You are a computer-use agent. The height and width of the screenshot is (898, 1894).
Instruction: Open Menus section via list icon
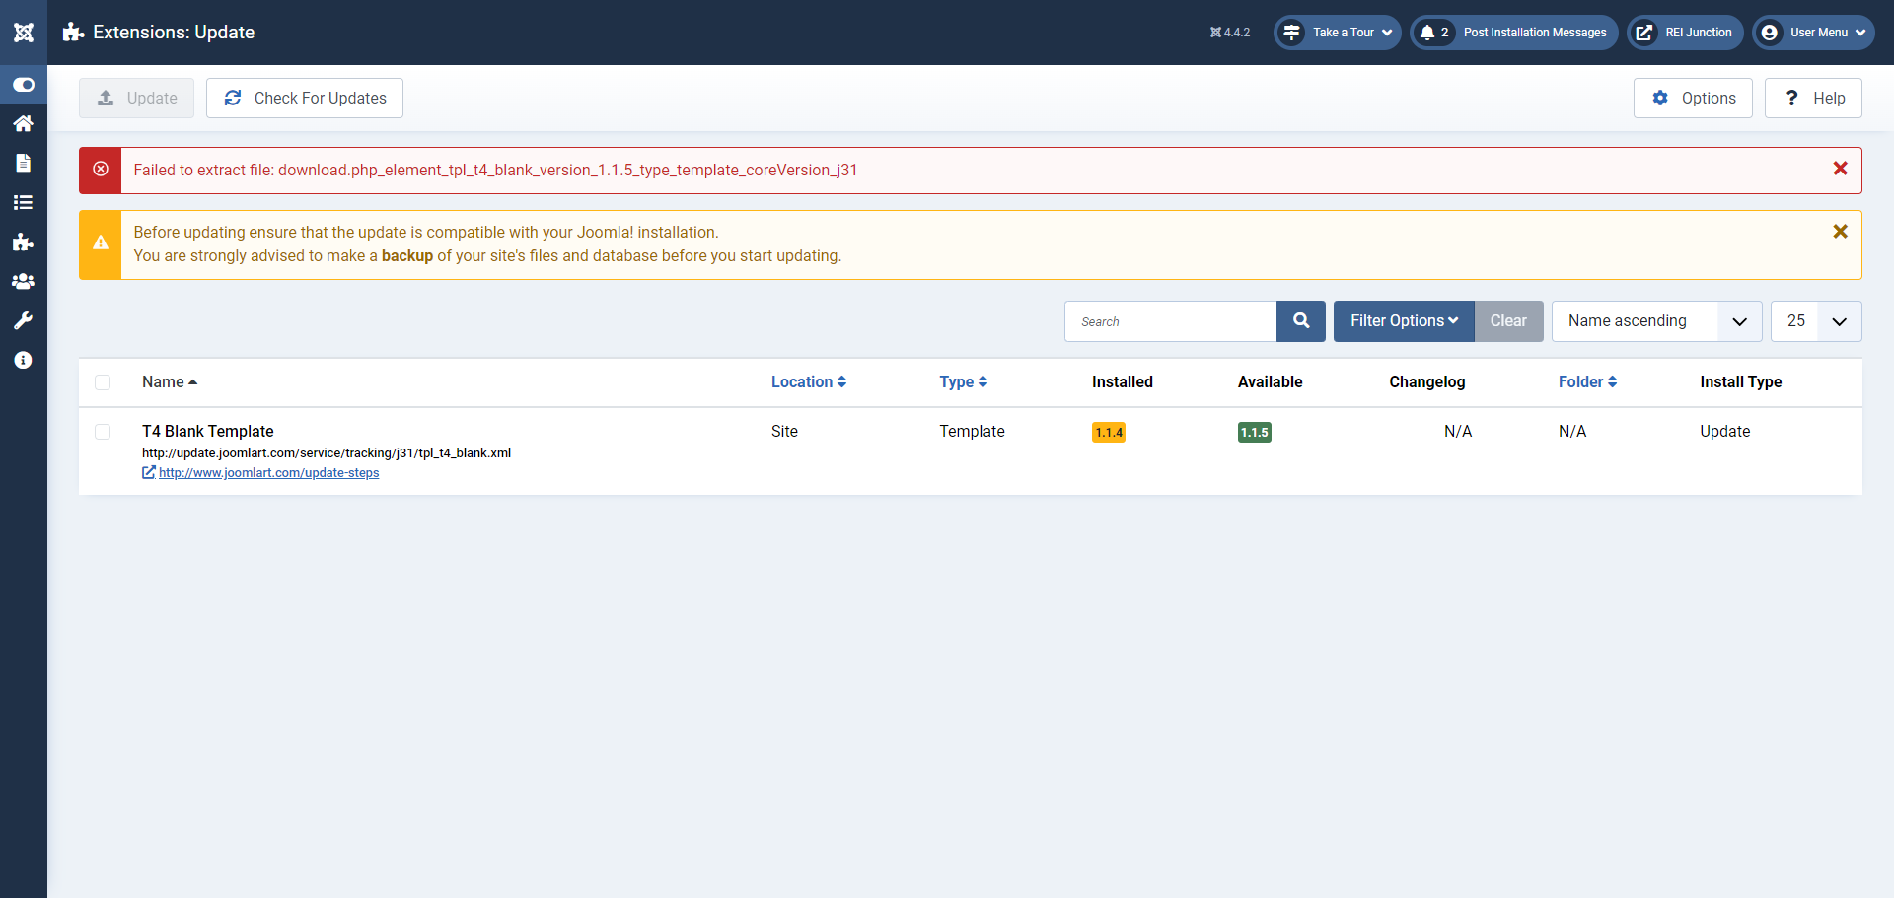pyautogui.click(x=24, y=202)
